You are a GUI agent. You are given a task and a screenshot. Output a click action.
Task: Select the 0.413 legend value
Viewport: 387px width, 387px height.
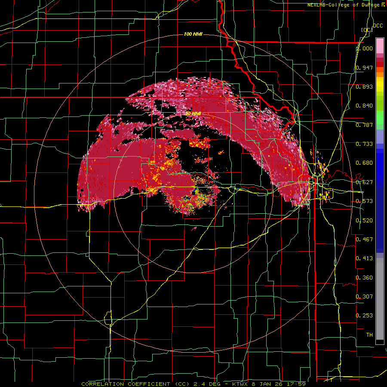(364, 258)
